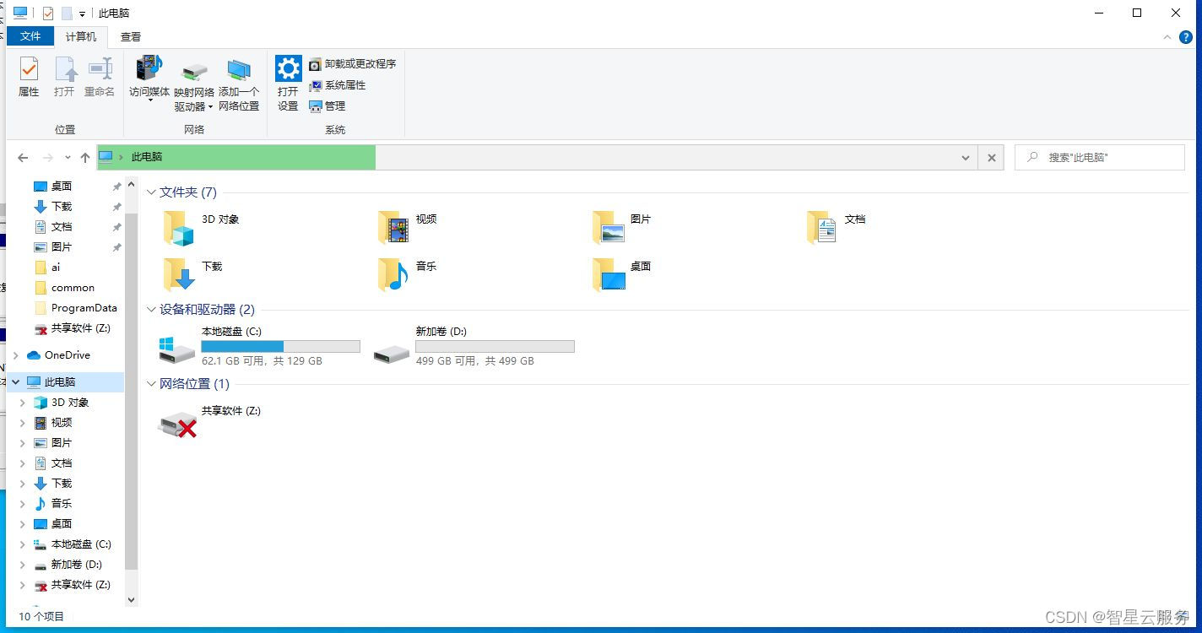Image resolution: width=1202 pixels, height=633 pixels.
Task: Click the 重命名 ribbon icon
Action: [100, 69]
